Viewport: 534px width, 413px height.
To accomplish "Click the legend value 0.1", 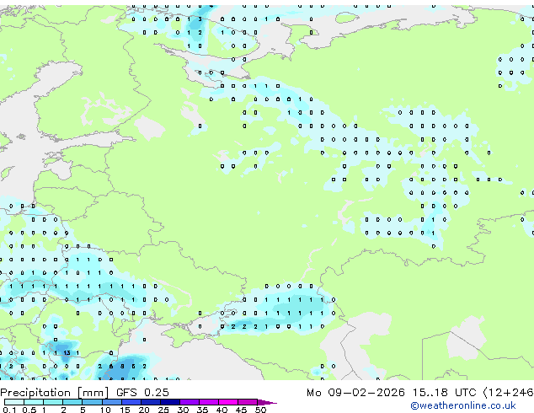I will (10, 410).
